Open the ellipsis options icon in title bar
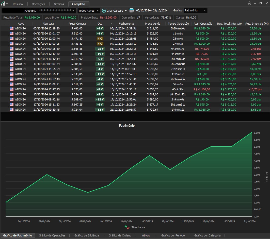 pos(249,4)
